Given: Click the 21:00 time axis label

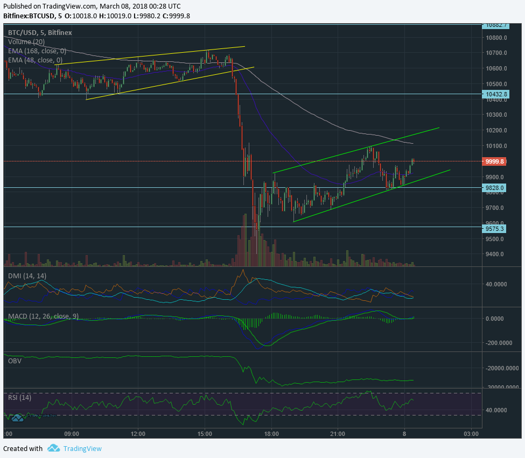Looking at the screenshot, I should click(x=338, y=434).
